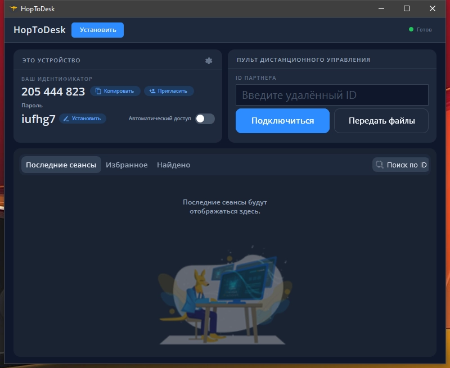Click the HopToDesk header title

tap(39, 30)
